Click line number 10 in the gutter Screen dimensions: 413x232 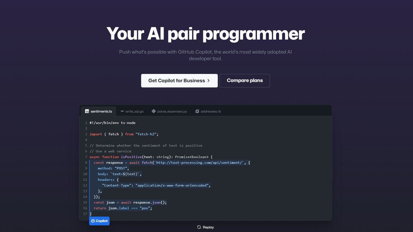click(85, 174)
